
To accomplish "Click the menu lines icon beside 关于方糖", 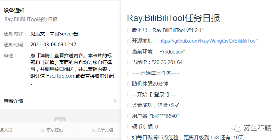I will 93,130.
